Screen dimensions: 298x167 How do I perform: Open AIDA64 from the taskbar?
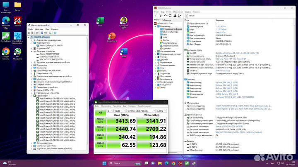coord(180,163)
